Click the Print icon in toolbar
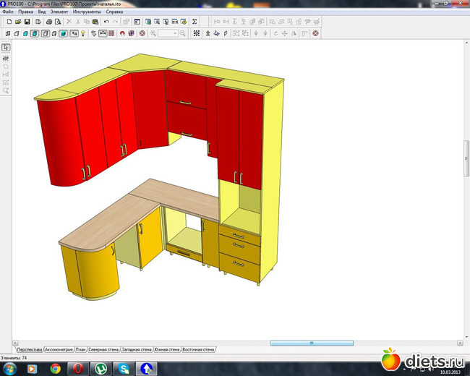Screen dimensions: 470x376 click(48, 22)
